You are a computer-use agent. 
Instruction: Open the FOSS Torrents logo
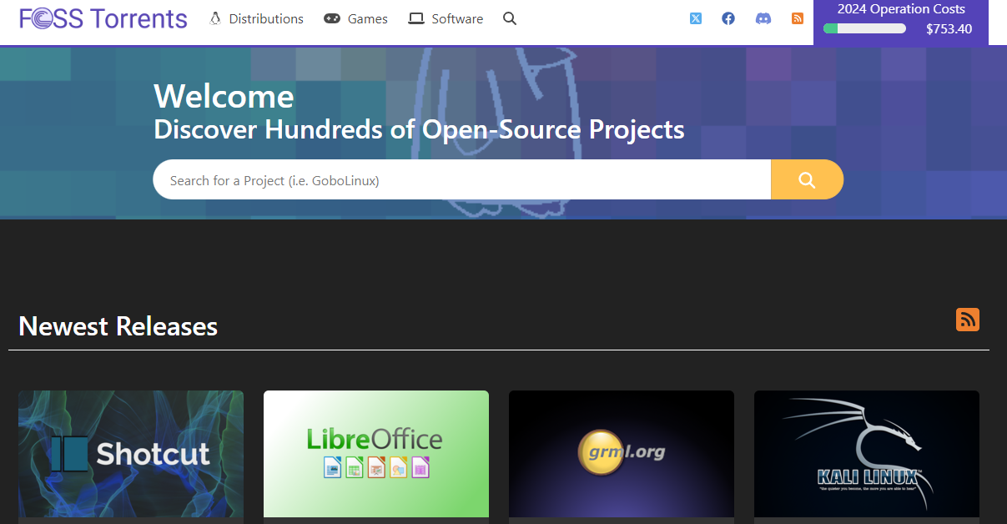click(x=102, y=18)
